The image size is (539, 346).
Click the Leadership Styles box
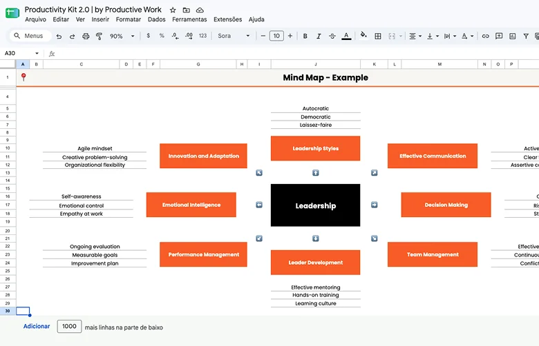tap(316, 148)
